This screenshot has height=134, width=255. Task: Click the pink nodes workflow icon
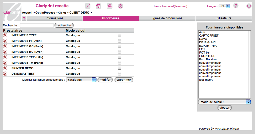[x=98, y=6]
